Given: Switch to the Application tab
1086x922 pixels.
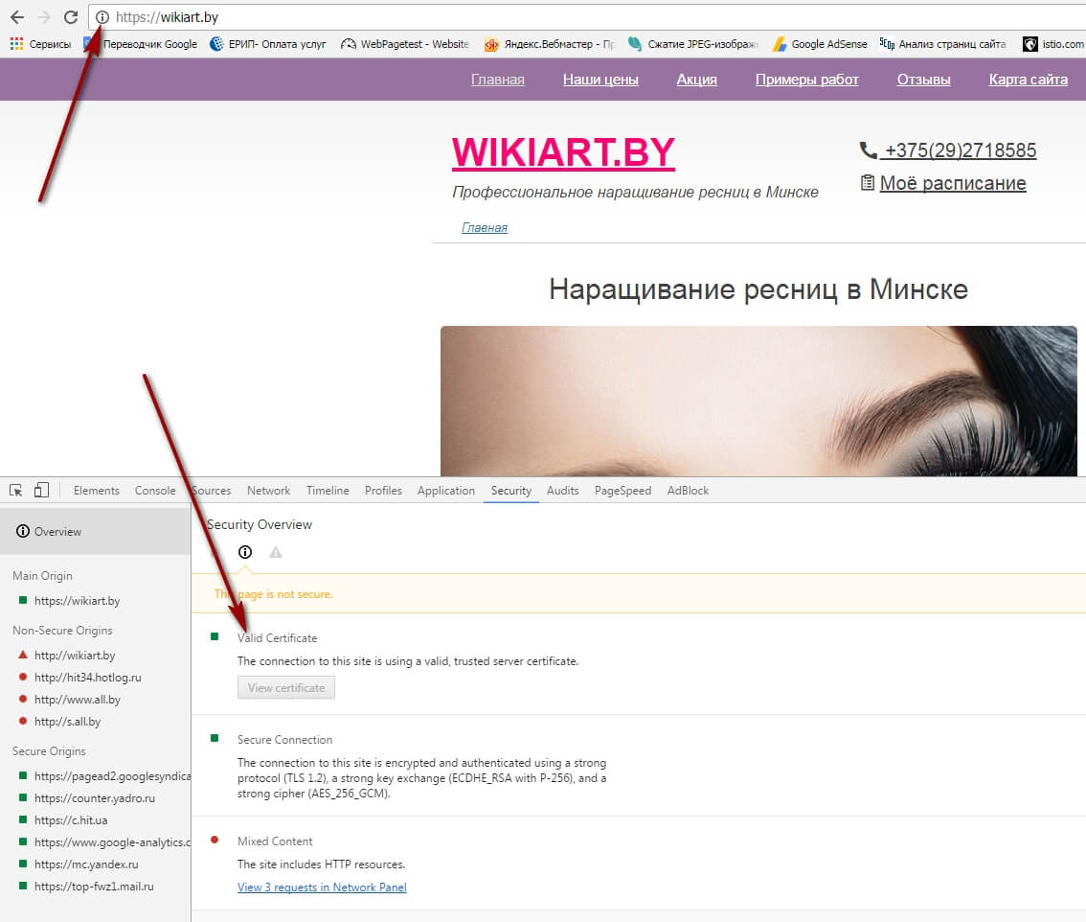Looking at the screenshot, I should [x=446, y=490].
